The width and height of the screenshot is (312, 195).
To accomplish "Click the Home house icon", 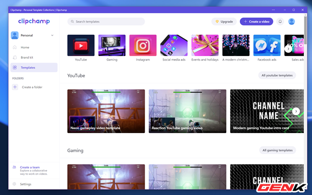I will tap(15, 47).
